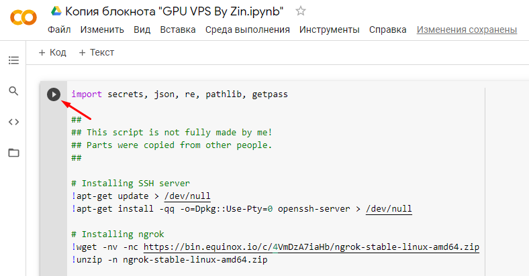Click the Google Drive icon beside title

[56, 11]
